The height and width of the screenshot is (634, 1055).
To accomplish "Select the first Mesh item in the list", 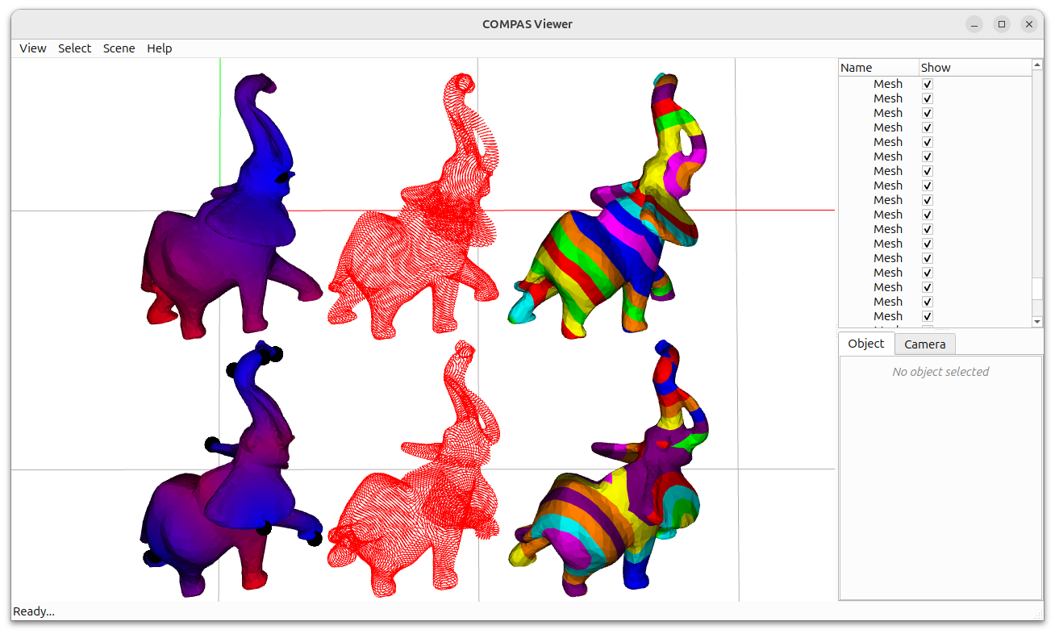I will point(888,83).
